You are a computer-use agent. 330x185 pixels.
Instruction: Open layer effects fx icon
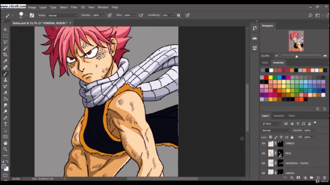point(292,178)
